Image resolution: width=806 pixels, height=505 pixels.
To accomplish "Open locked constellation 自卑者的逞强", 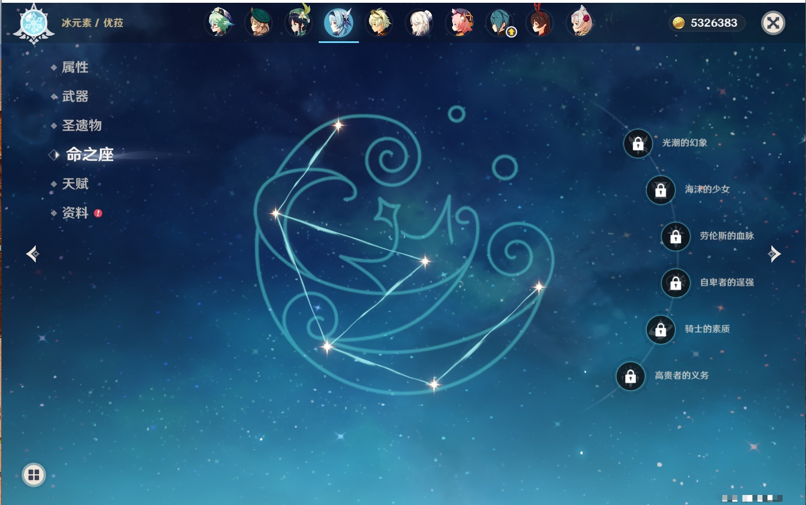I will tap(676, 283).
